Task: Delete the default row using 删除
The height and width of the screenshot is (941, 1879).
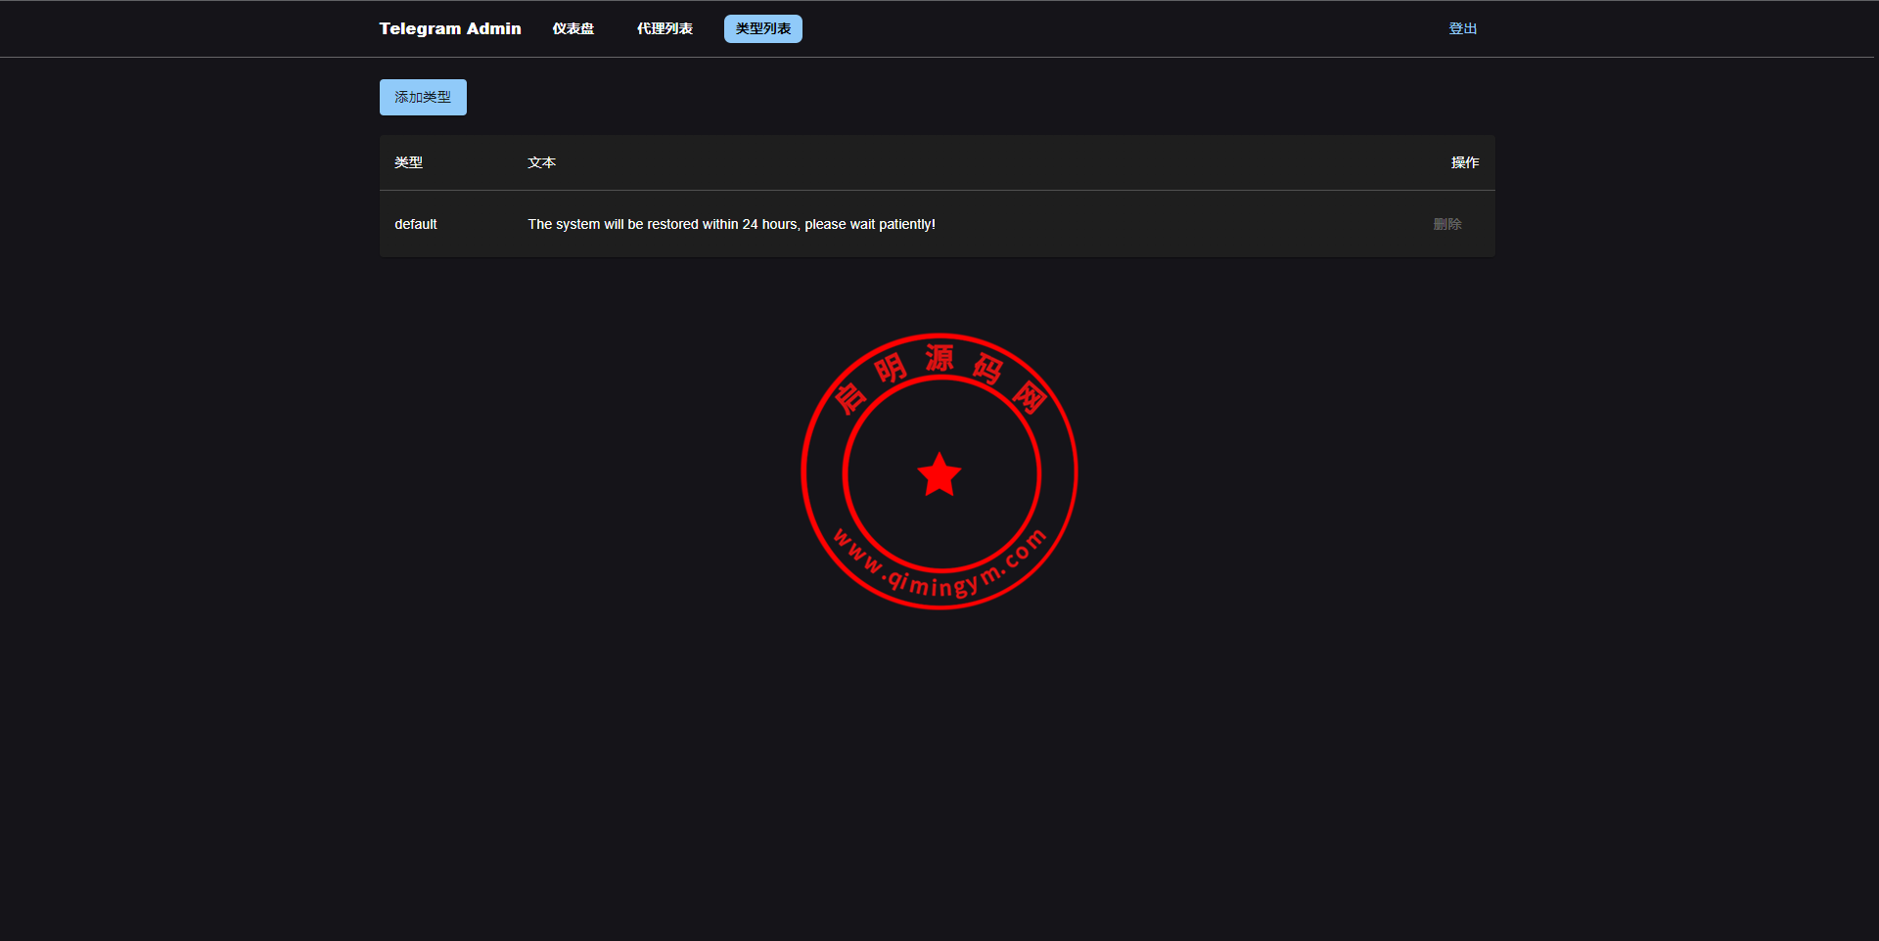Action: [1446, 224]
